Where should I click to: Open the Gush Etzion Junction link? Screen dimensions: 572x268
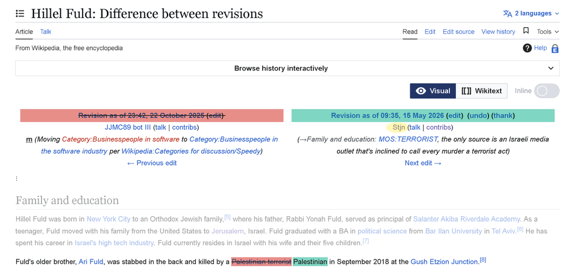444,261
